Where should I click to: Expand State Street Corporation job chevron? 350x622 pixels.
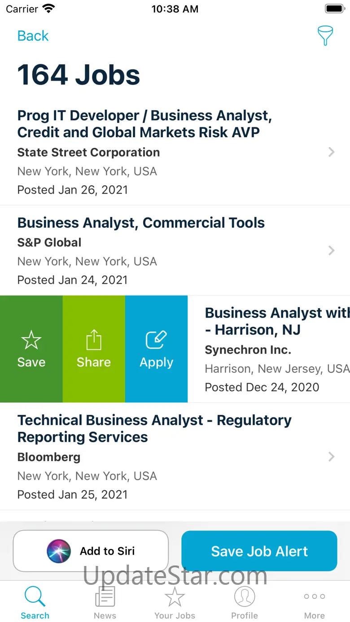point(331,152)
